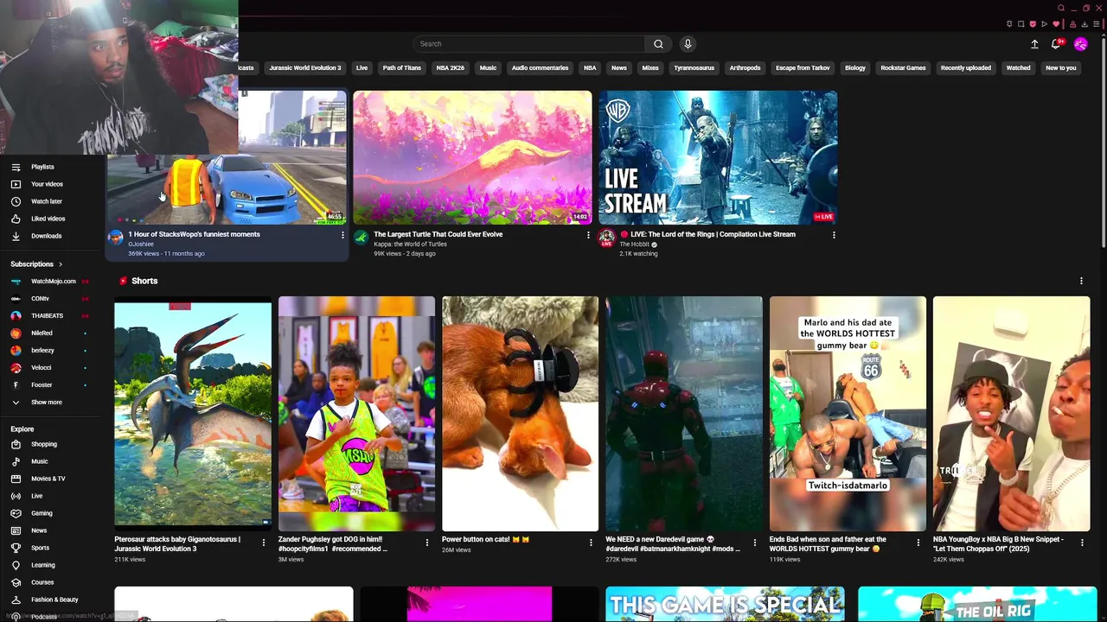This screenshot has height=622, width=1107.
Task: Open Kappa: the World of Turtles channel
Action: pyautogui.click(x=410, y=244)
